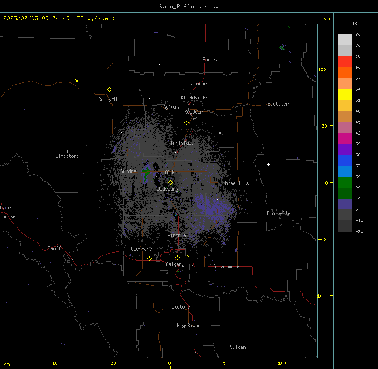Click the green echo cell in far northeast

coord(282,47)
